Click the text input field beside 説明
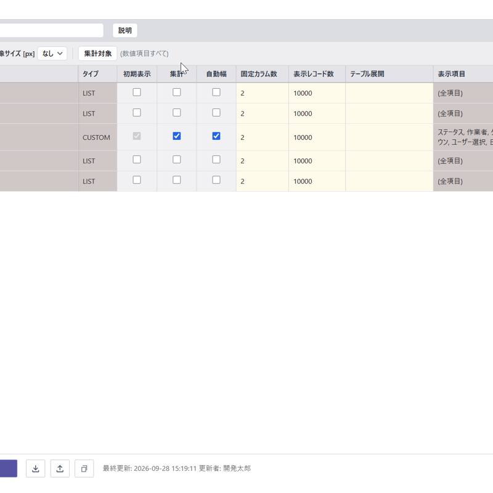The height and width of the screenshot is (493, 493). (52, 30)
